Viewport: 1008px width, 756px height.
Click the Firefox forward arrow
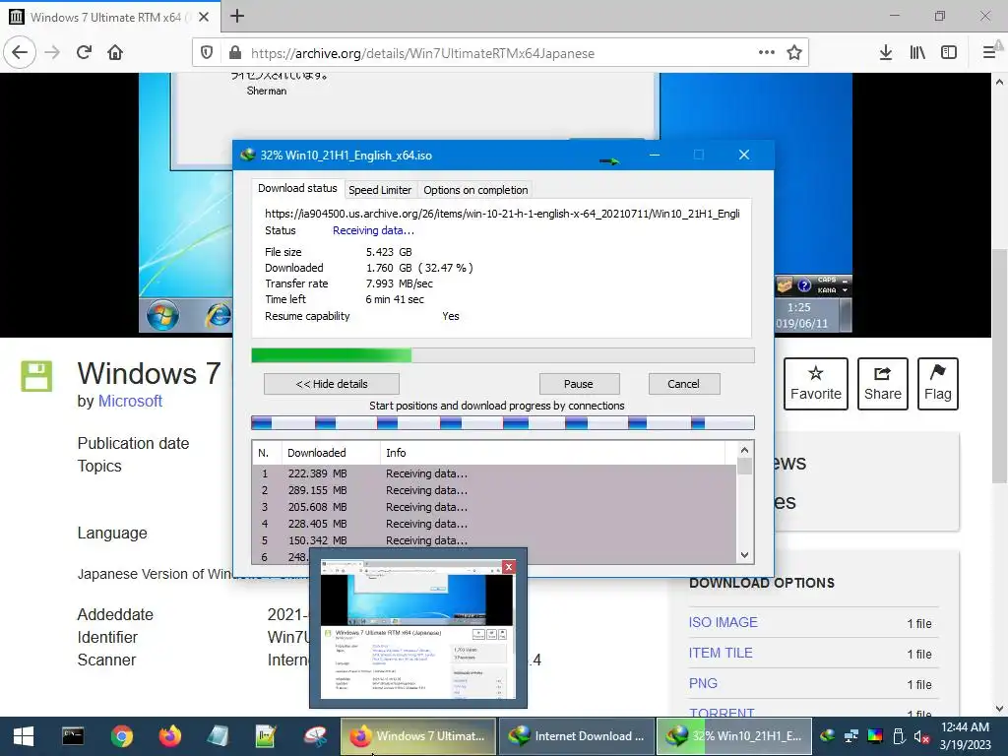click(x=53, y=53)
